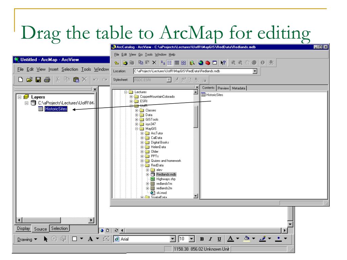Viewport: 347px width, 260px height.
Task: Select ski.mxd in the catalog tree
Action: point(161,193)
